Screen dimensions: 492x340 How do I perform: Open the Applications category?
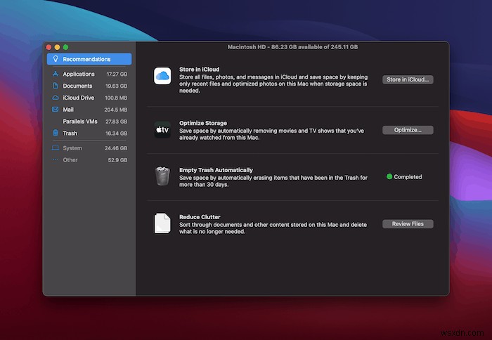89,74
